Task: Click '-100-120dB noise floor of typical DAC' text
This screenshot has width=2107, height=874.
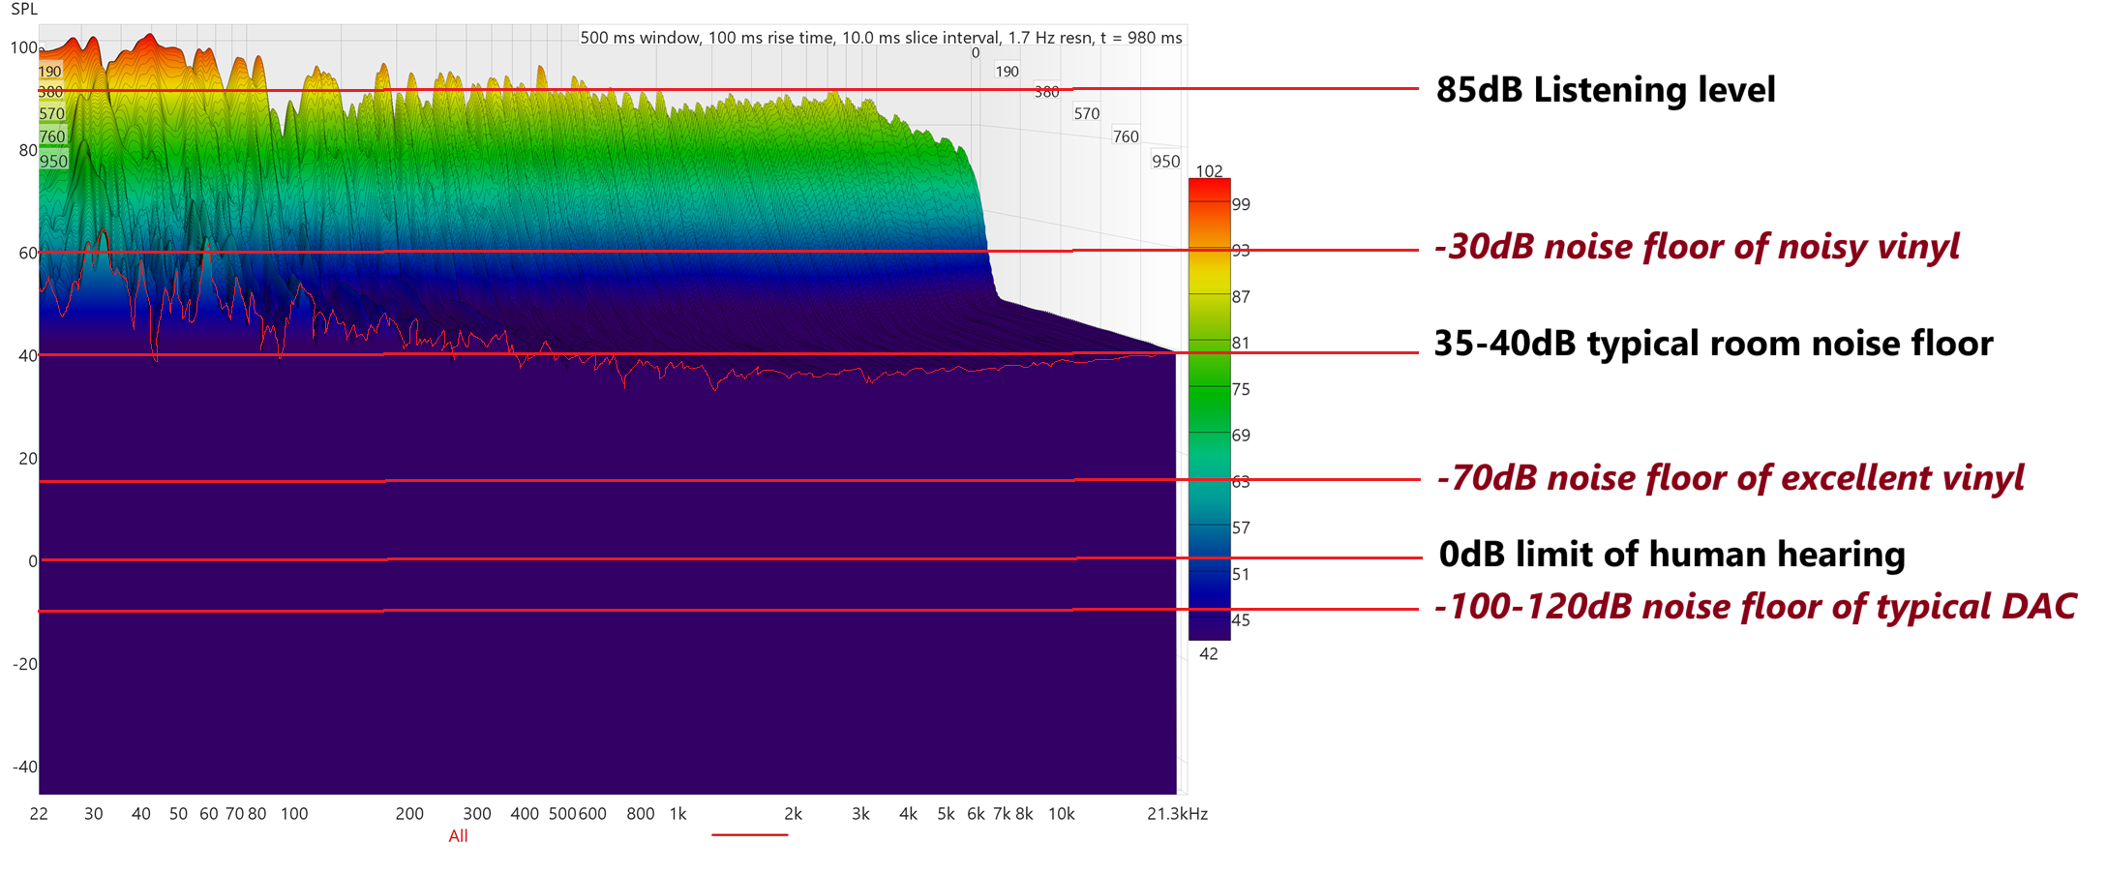Action: point(1755,607)
